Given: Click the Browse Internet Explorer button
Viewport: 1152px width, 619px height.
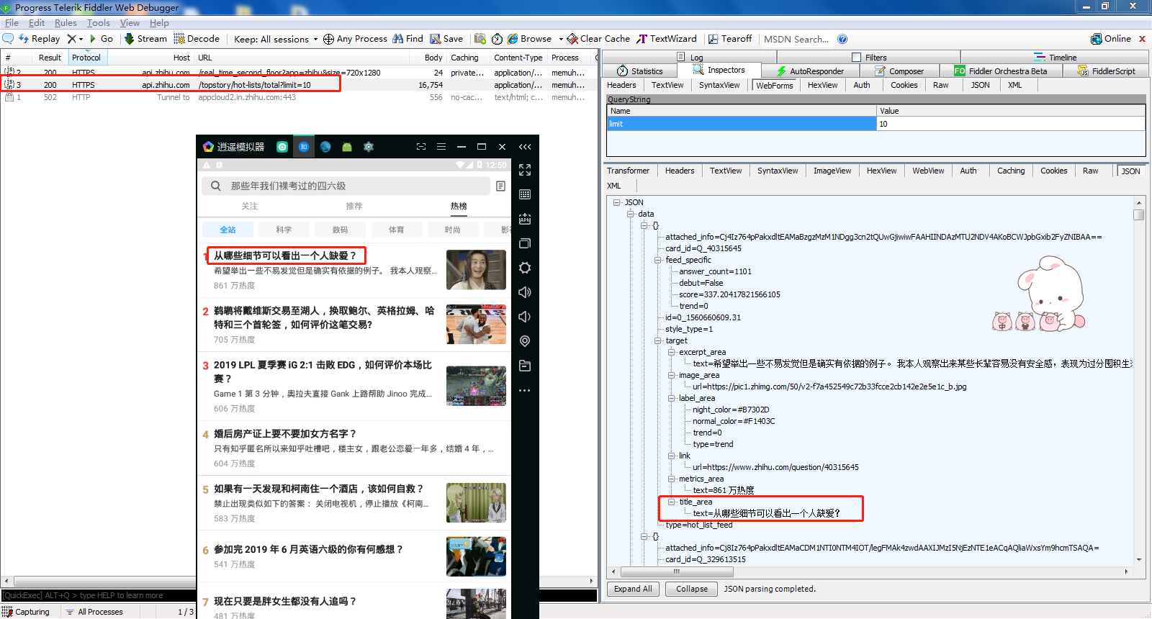Looking at the screenshot, I should (x=529, y=39).
